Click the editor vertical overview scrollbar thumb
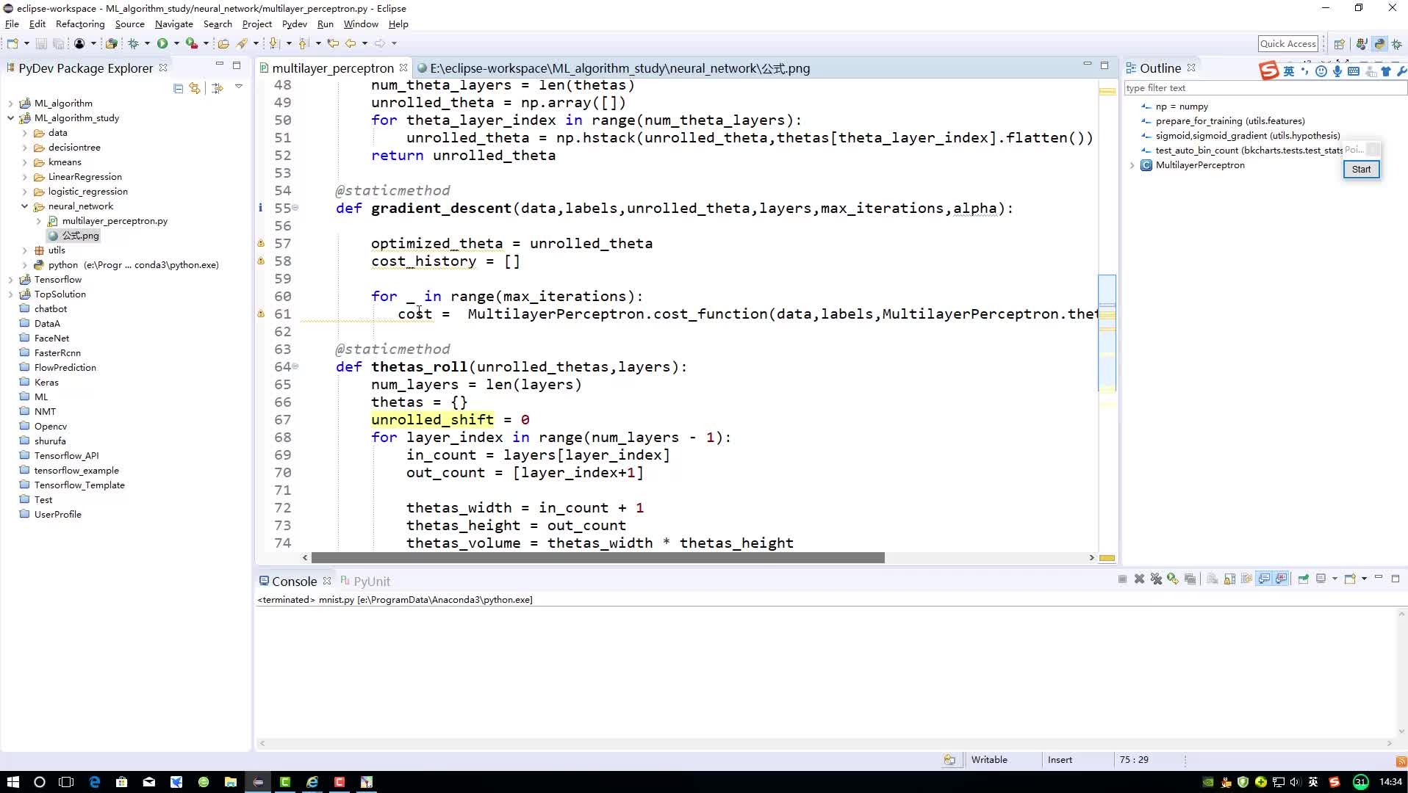 [x=1107, y=333]
